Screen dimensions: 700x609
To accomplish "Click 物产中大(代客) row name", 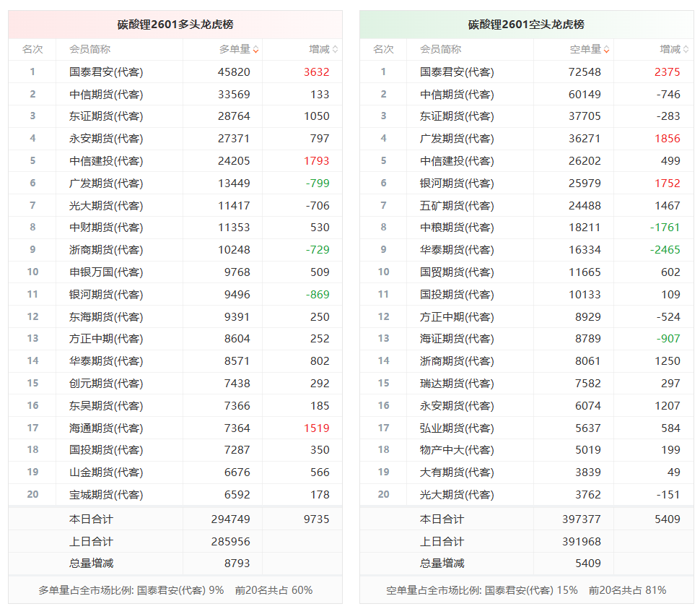I will (x=457, y=450).
